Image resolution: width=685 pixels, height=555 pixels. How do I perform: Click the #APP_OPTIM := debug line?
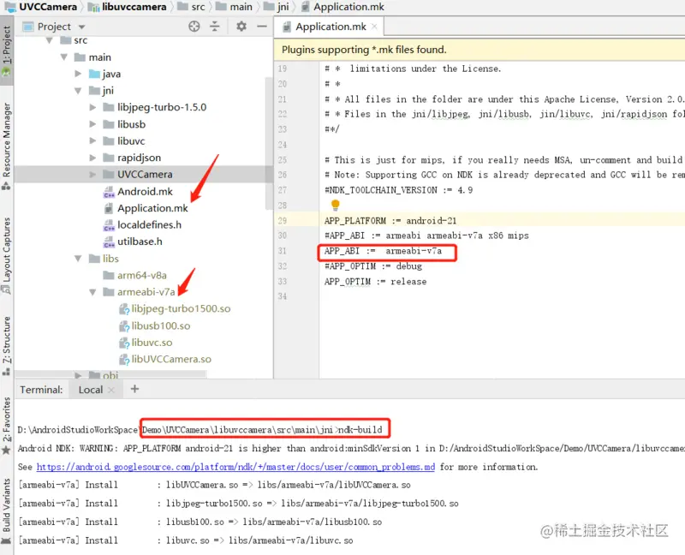(373, 266)
